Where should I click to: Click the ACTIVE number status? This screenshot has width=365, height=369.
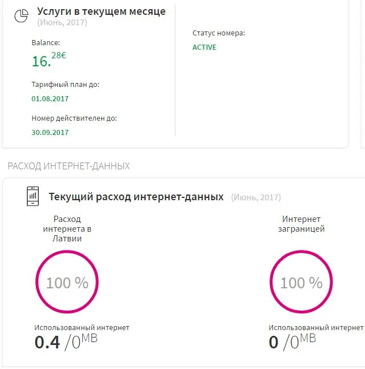204,47
